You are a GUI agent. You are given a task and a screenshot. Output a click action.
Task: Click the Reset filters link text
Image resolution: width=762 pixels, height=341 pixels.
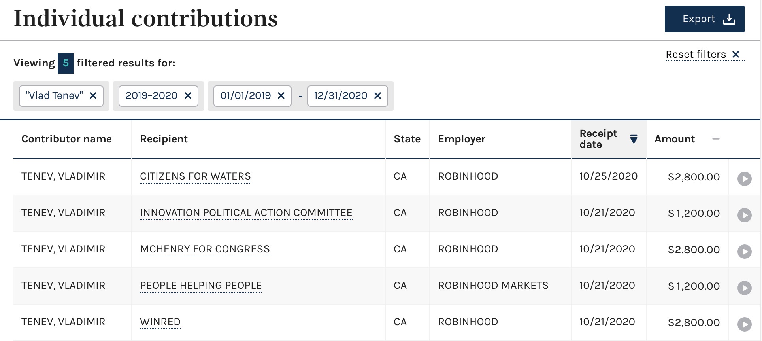[696, 55]
